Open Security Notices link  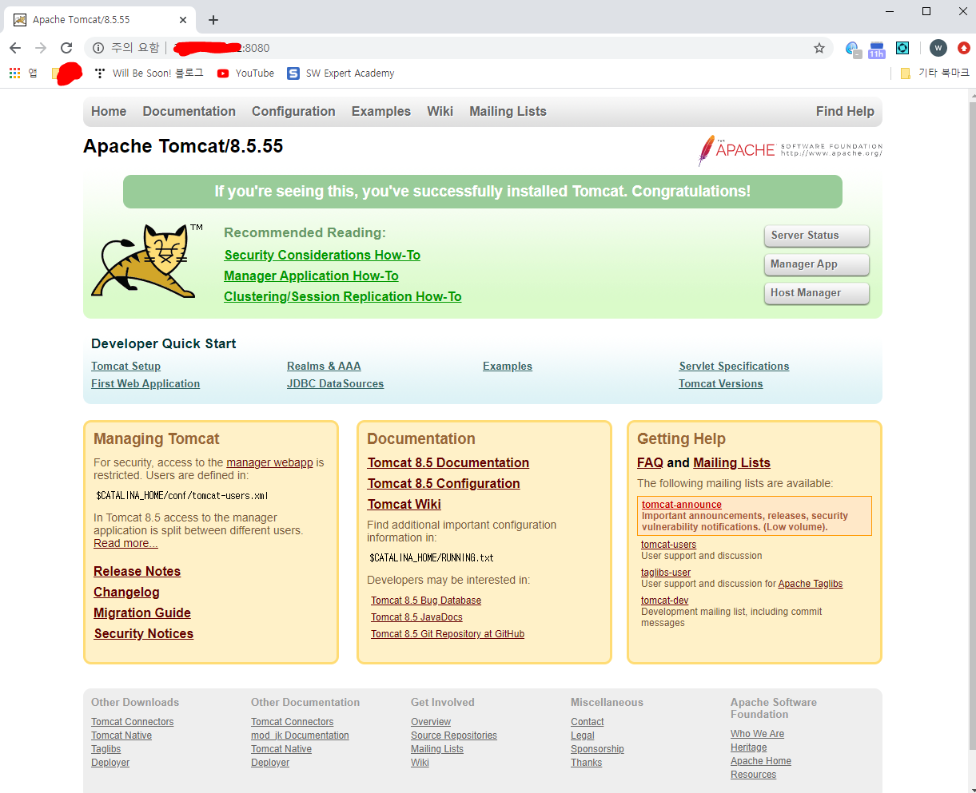pos(144,634)
